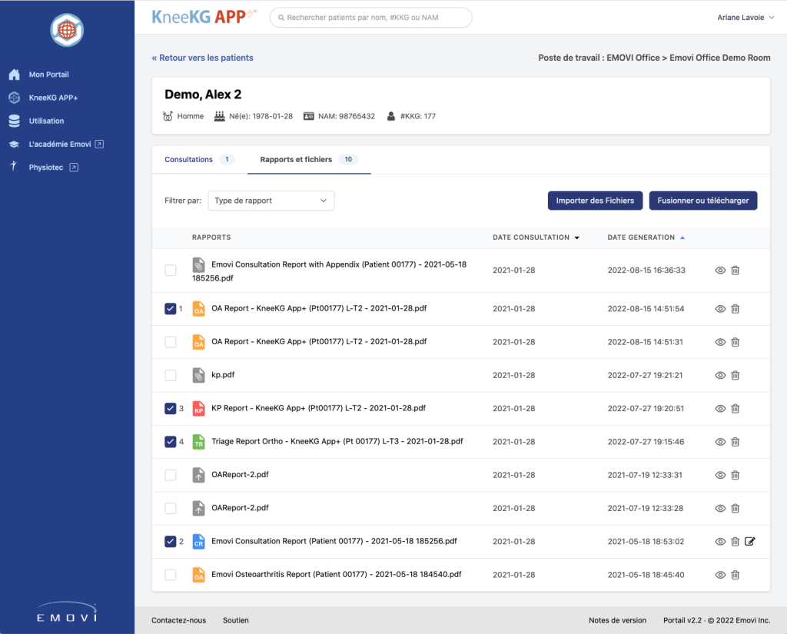787x634 pixels.
Task: Click the red KP file icon
Action: (199, 408)
